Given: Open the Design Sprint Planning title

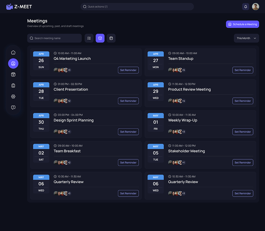Looking at the screenshot, I should [x=74, y=120].
